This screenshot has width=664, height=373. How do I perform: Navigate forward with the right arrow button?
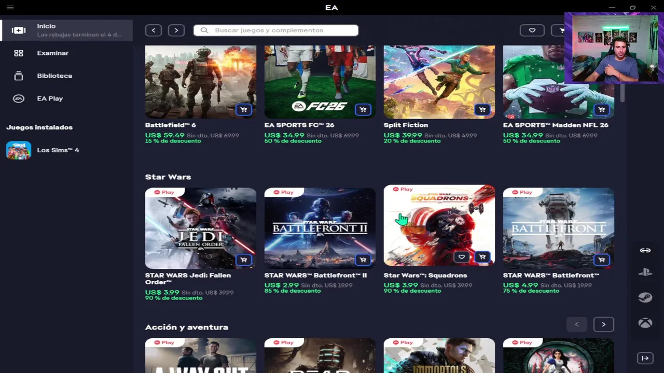[x=176, y=30]
